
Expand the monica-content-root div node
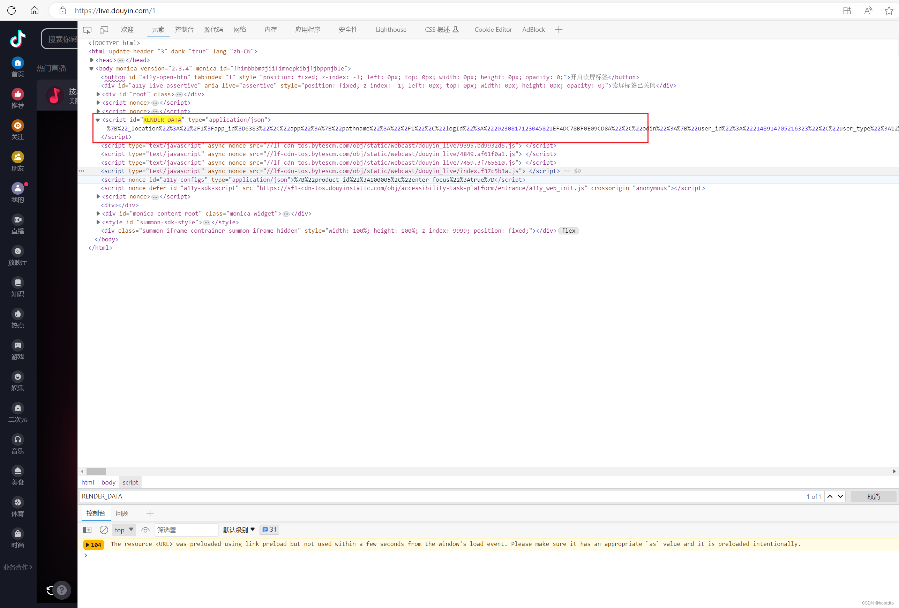coord(98,213)
